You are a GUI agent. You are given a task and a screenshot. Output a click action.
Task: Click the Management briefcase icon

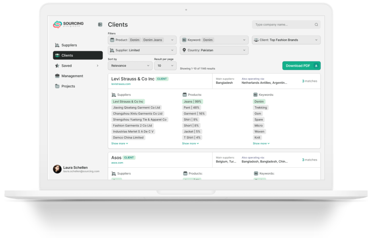(57, 76)
